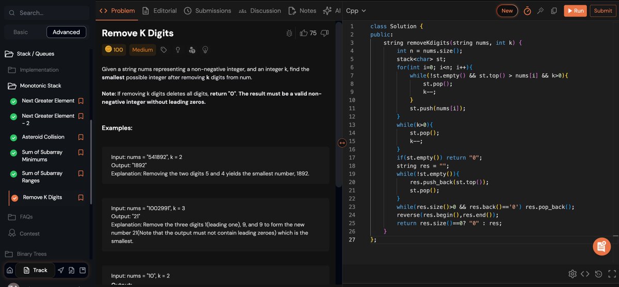Click the New button
Image resolution: width=619 pixels, height=287 pixels.
pos(507,10)
